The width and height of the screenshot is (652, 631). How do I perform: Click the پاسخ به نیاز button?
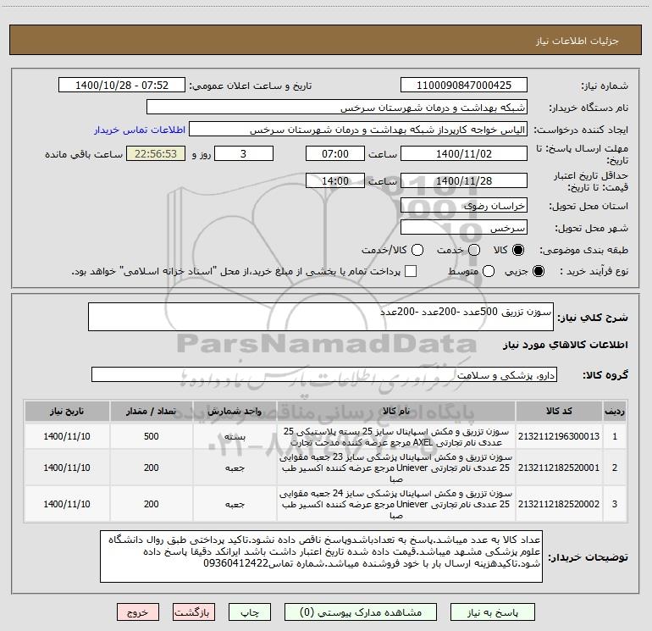tap(493, 612)
